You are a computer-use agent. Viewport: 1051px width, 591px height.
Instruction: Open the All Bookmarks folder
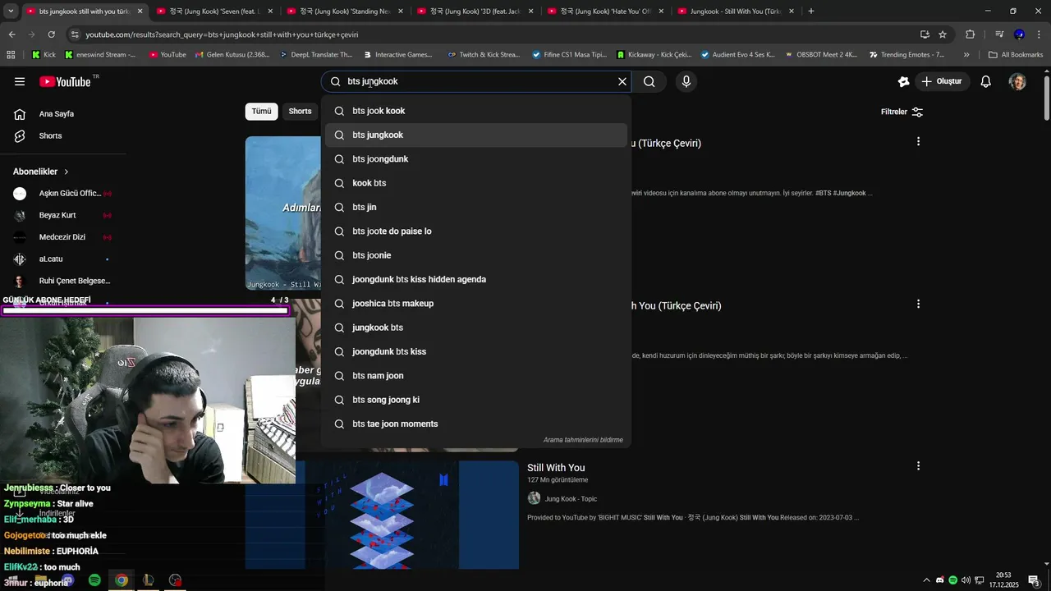pyautogui.click(x=1015, y=55)
